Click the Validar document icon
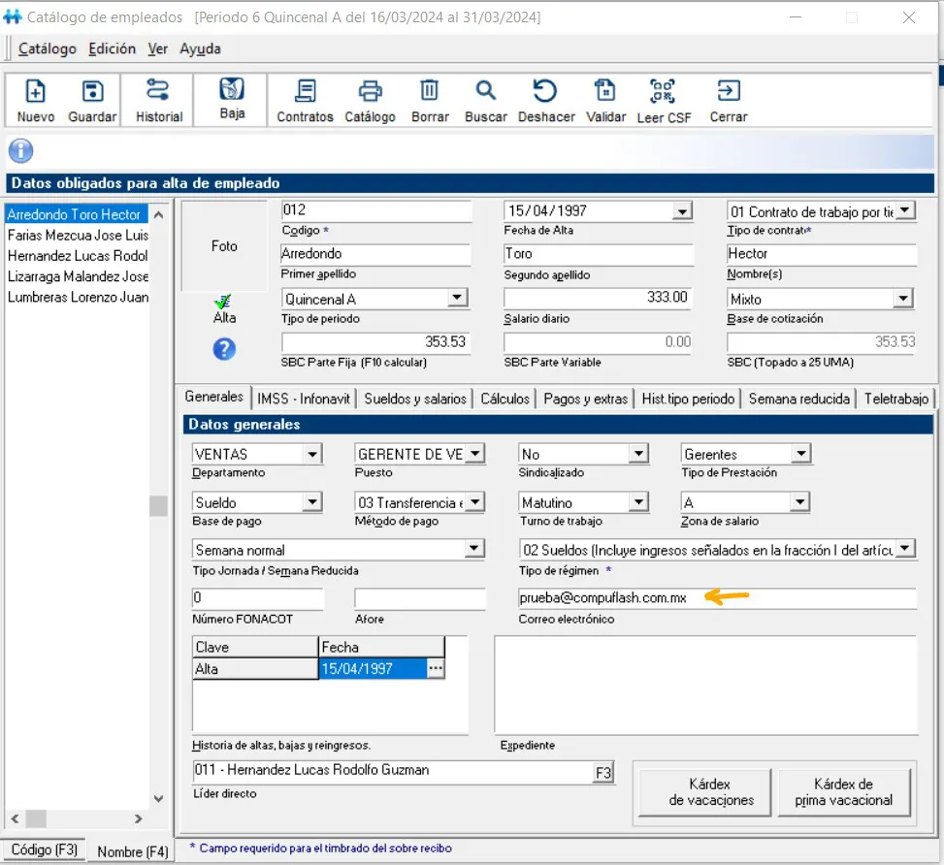This screenshot has height=865, width=944. (x=605, y=92)
